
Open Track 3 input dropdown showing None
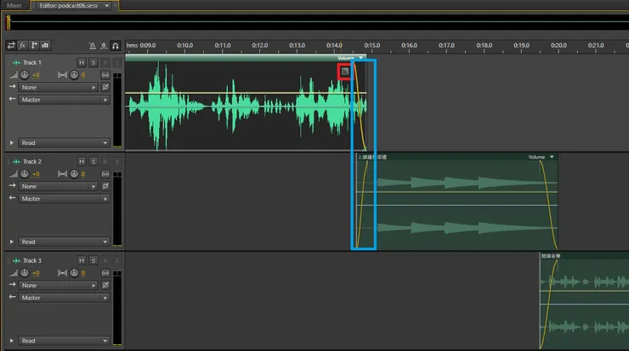[x=58, y=286]
